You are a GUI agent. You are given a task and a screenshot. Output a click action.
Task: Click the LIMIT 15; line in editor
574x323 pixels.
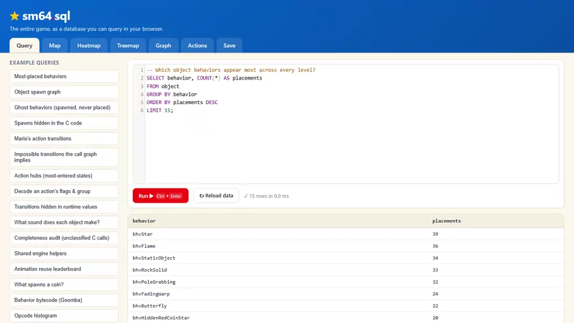(x=160, y=110)
